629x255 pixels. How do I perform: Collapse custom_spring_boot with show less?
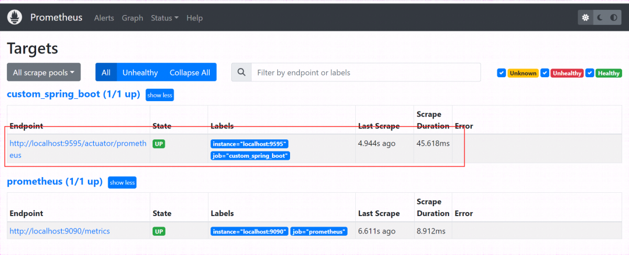(x=160, y=95)
